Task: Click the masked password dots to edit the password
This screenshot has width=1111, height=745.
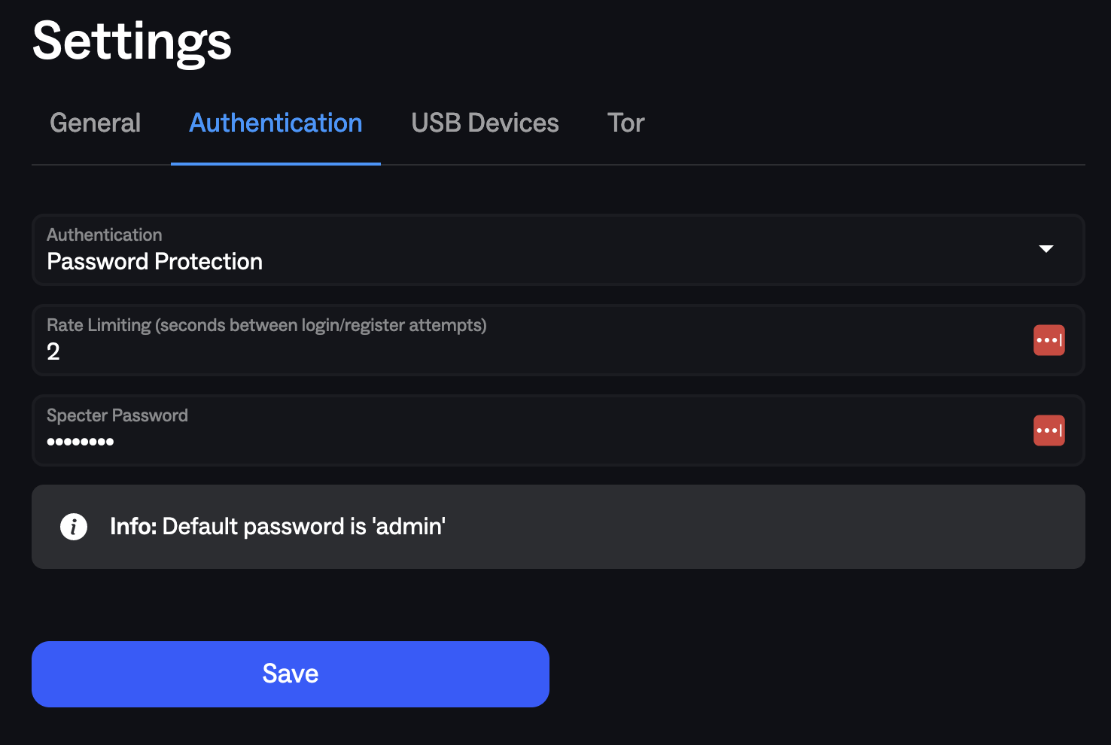Action: point(81,441)
